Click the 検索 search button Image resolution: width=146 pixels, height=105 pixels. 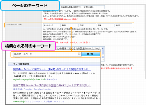pyautogui.click(x=91, y=54)
